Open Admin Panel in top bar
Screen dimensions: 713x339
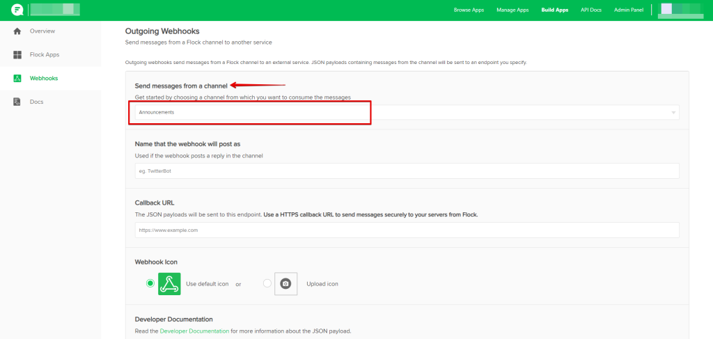pyautogui.click(x=629, y=10)
